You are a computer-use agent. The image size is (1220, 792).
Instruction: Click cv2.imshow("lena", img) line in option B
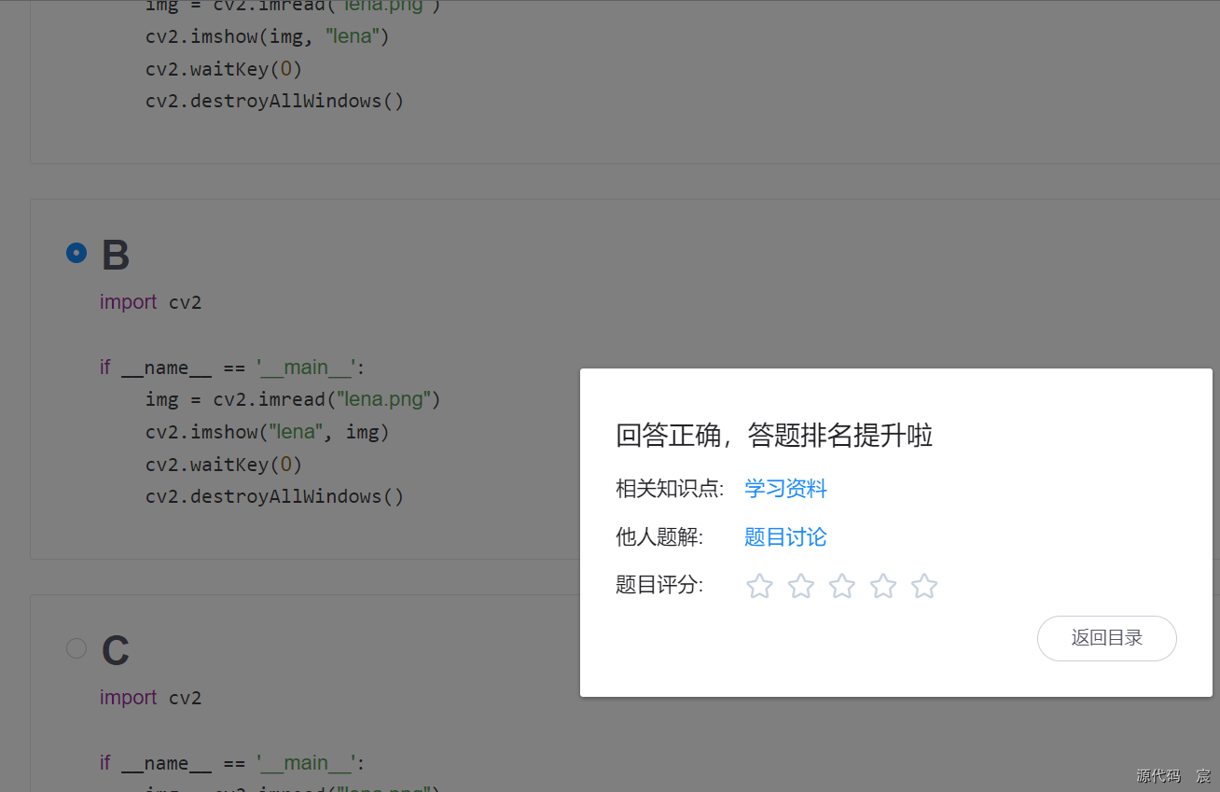[268, 432]
